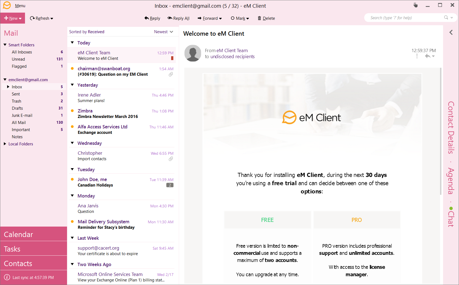Toggle unread dot on Mail Delivery Subsystem
This screenshot has width=459, height=285.
(x=72, y=222)
